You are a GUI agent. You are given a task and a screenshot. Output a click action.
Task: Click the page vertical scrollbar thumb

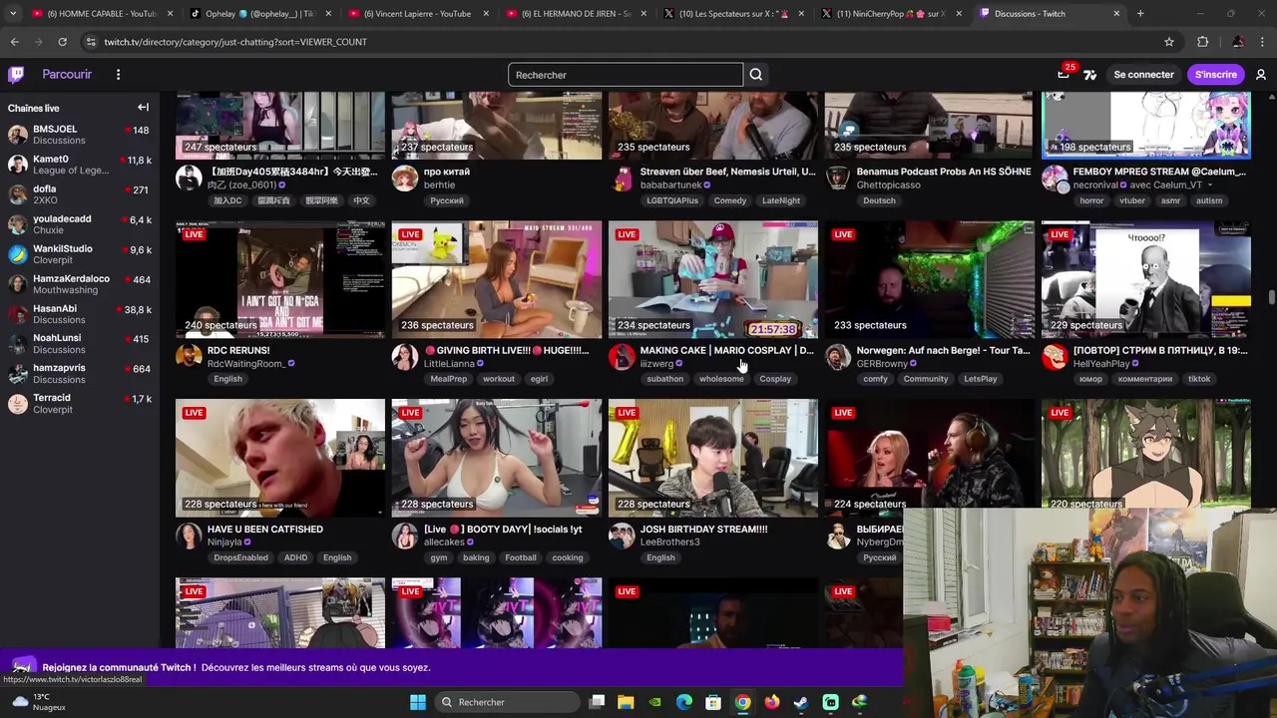[x=1271, y=297]
